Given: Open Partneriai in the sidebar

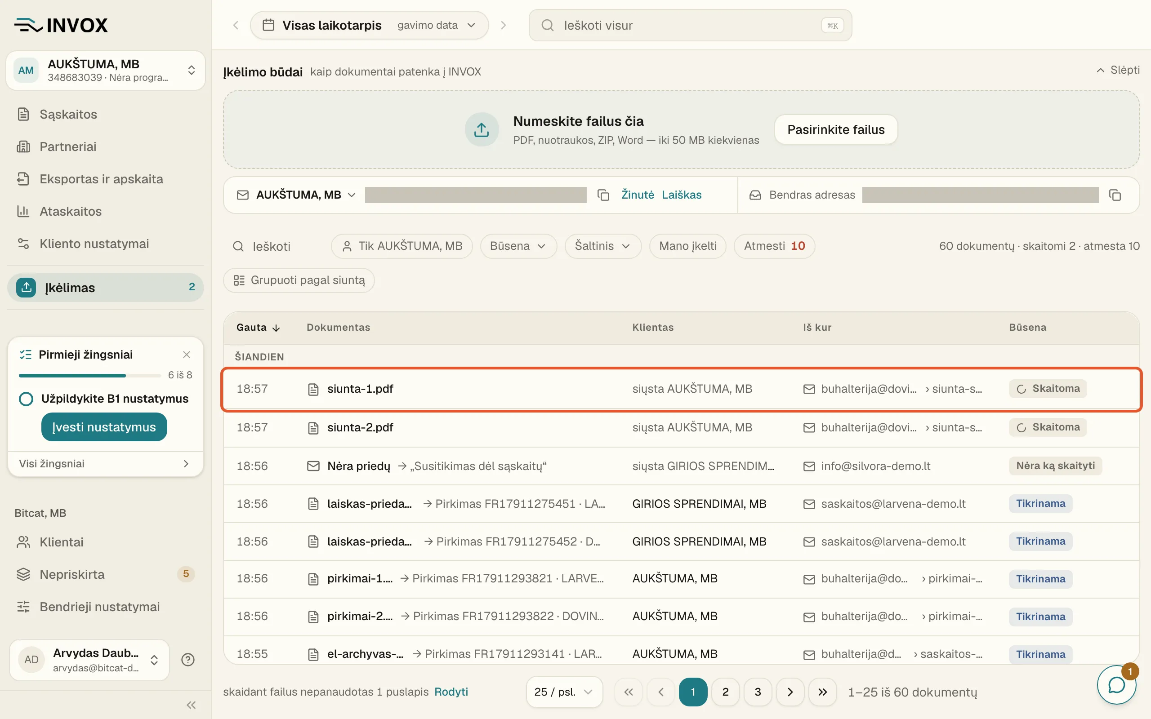Looking at the screenshot, I should point(106,146).
